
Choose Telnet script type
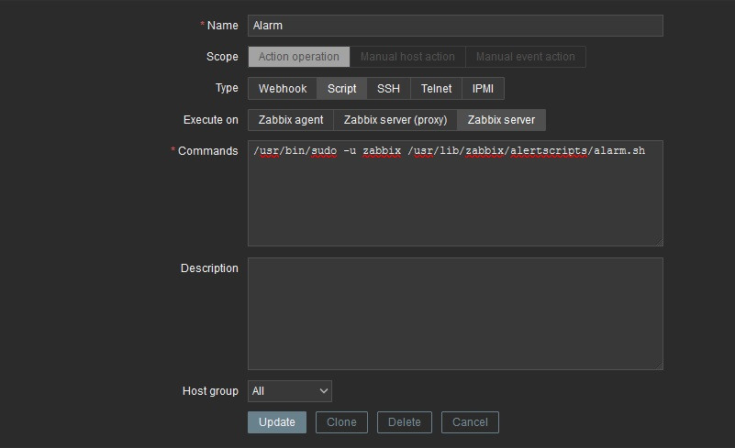[436, 89]
